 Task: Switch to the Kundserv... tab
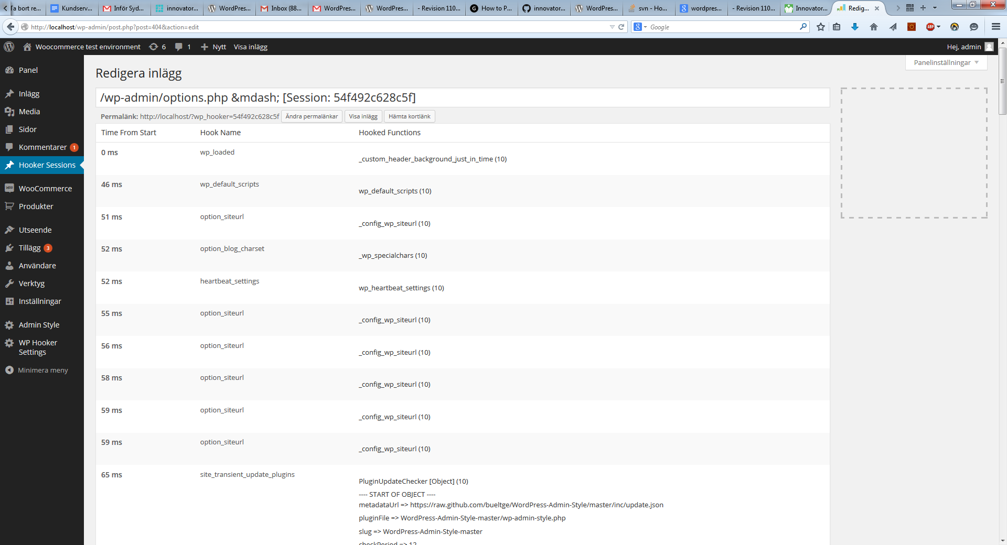coord(72,8)
